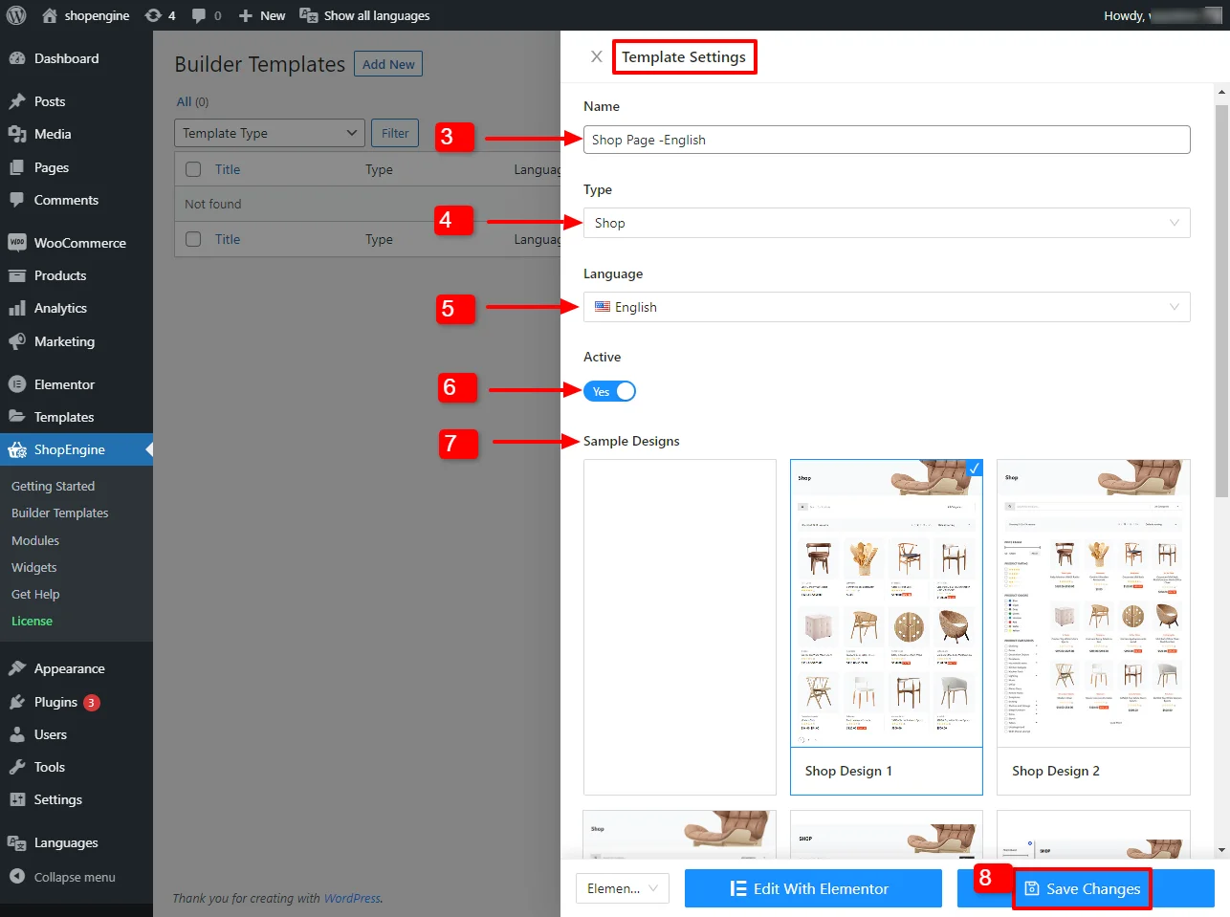Click the All (0) filter link
This screenshot has width=1230, height=917.
coord(192,101)
